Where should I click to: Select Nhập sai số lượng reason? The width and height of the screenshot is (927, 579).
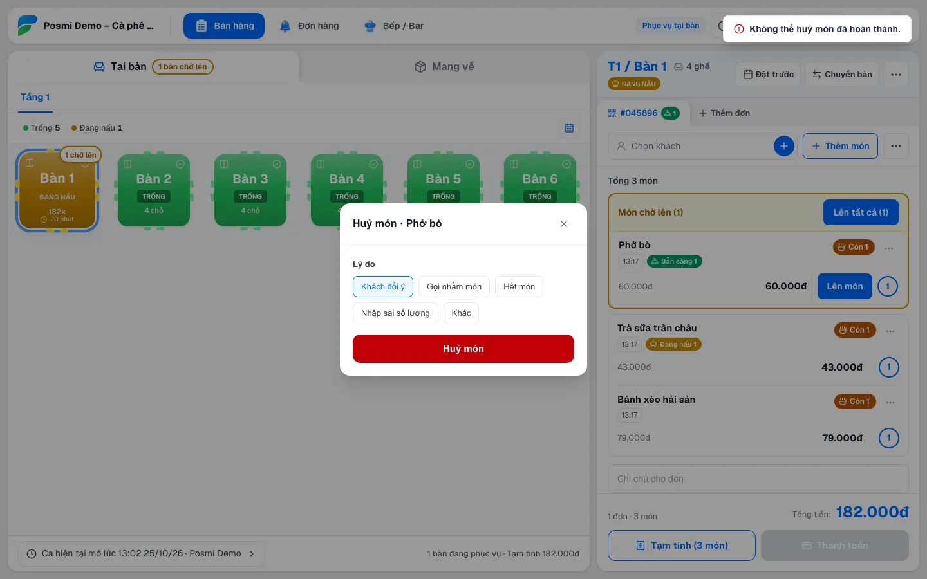click(395, 313)
